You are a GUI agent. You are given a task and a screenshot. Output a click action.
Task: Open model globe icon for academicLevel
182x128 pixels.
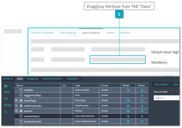pos(128,122)
